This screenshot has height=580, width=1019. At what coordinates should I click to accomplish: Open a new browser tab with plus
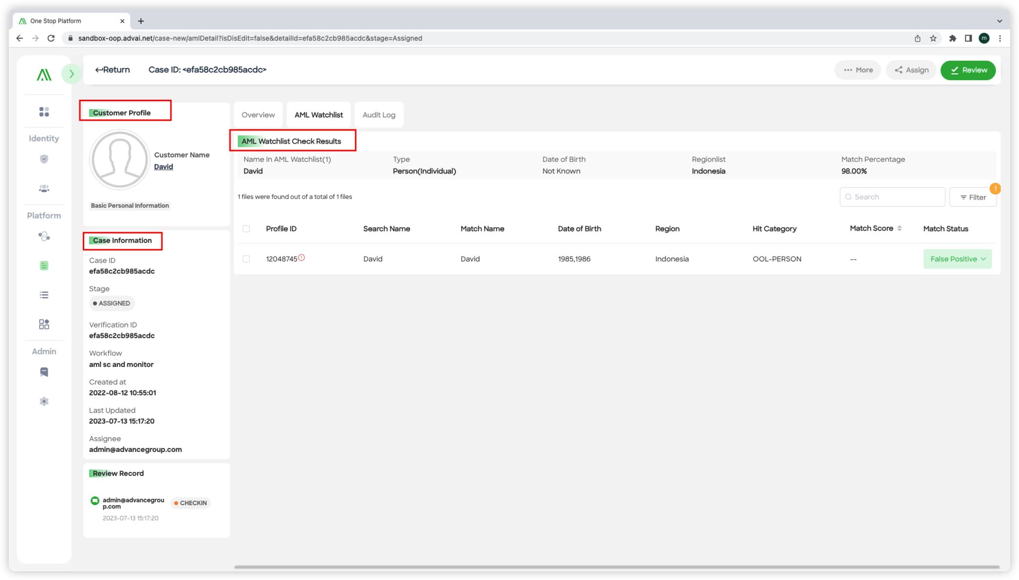click(x=141, y=21)
